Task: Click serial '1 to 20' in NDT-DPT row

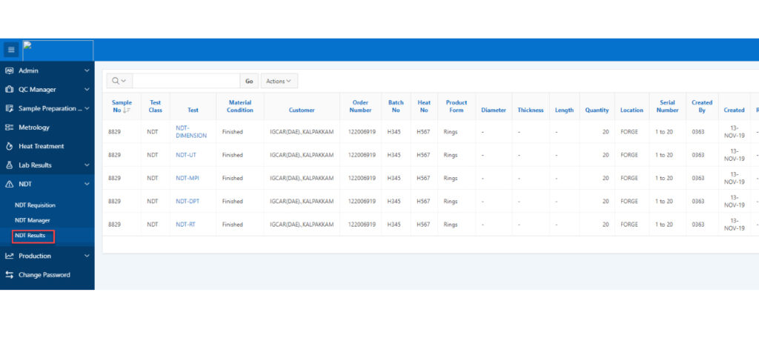Action: [663, 202]
